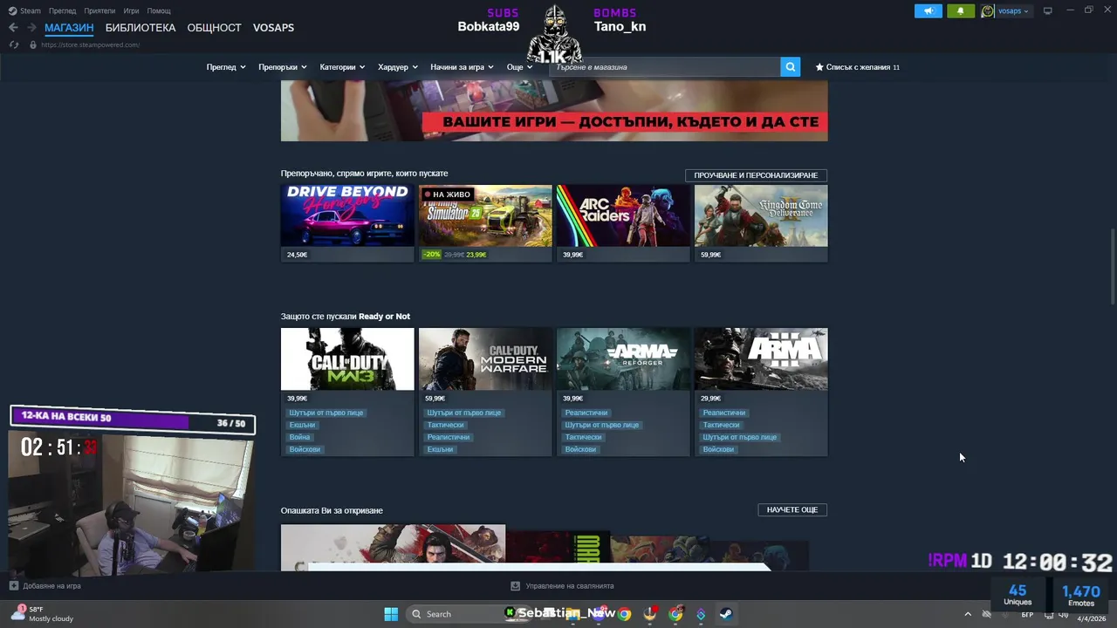Switch to the ОБЩНОСТ tab
Viewport: 1117px width, 628px height.
214,28
